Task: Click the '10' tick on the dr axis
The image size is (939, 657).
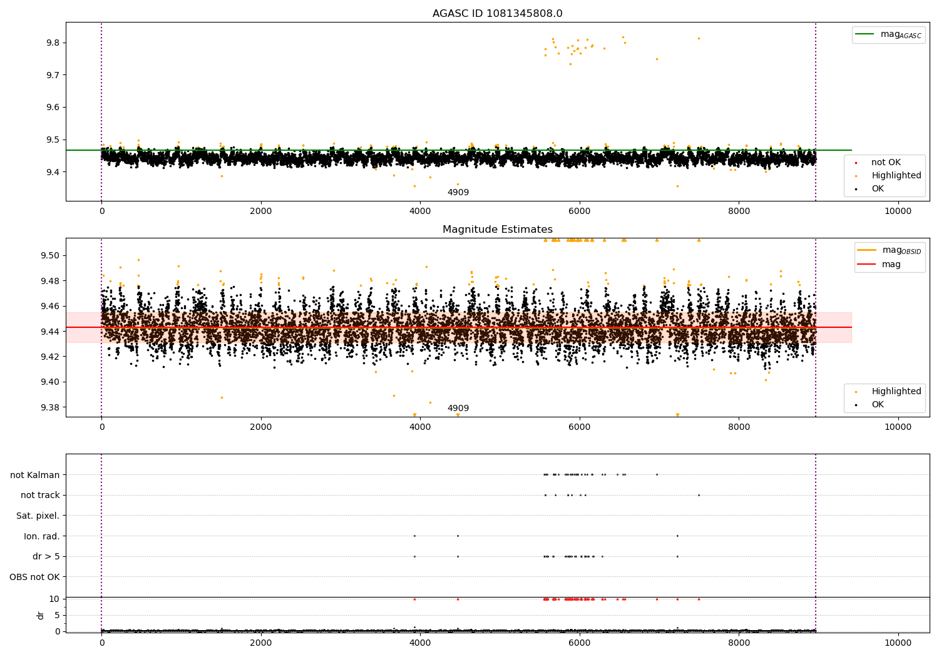Action: [54, 599]
